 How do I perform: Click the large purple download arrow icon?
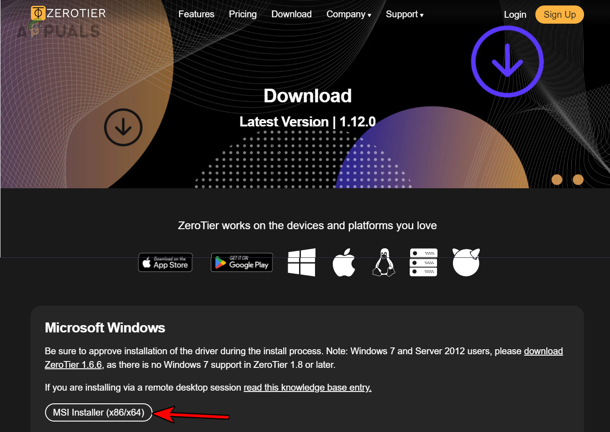pyautogui.click(x=507, y=61)
